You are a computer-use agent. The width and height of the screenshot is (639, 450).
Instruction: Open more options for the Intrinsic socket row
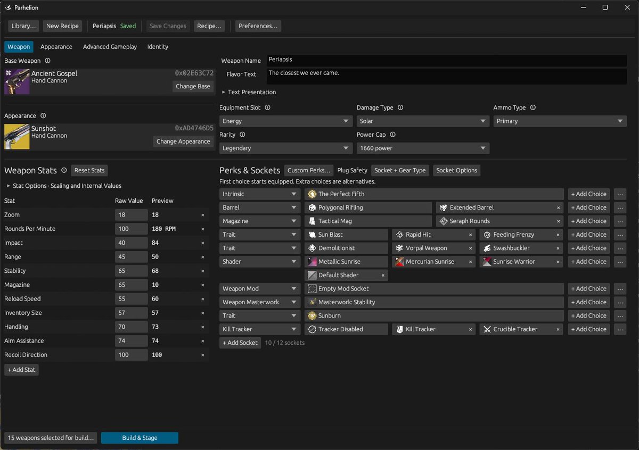click(620, 194)
